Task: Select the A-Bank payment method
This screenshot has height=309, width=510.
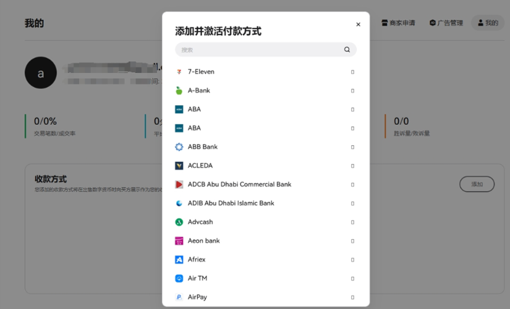Action: pos(266,91)
